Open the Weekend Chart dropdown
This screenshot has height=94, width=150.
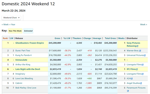(11, 18)
